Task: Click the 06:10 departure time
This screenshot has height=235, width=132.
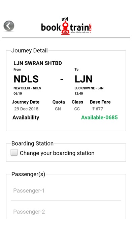Action: tap(18, 94)
